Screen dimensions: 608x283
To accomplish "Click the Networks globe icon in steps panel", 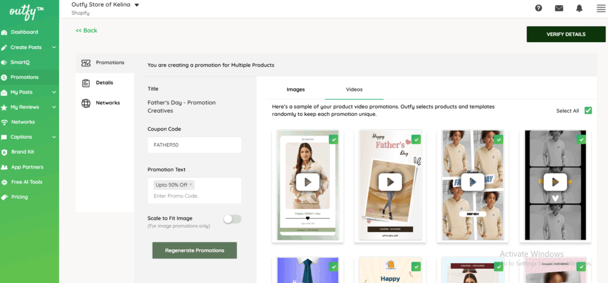I will tap(85, 103).
